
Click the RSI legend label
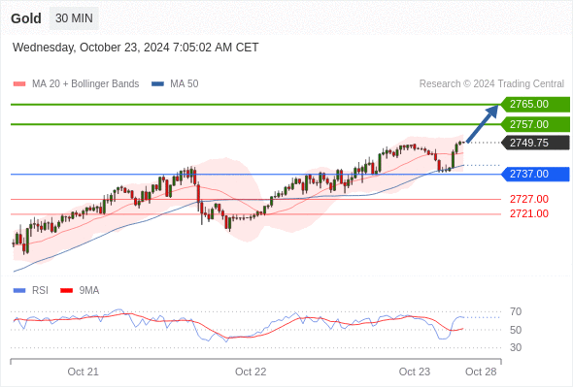click(x=40, y=291)
